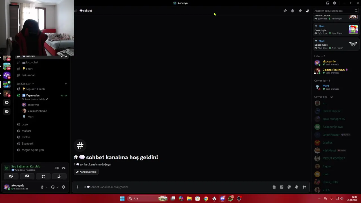Join the Meşur oç nin yeri channel
Viewport: 361px width, 203px height.
[42, 150]
